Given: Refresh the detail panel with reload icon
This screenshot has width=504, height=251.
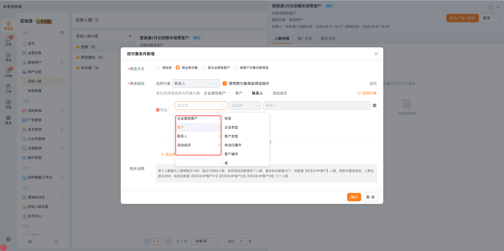Looking at the screenshot, I should [491, 7].
